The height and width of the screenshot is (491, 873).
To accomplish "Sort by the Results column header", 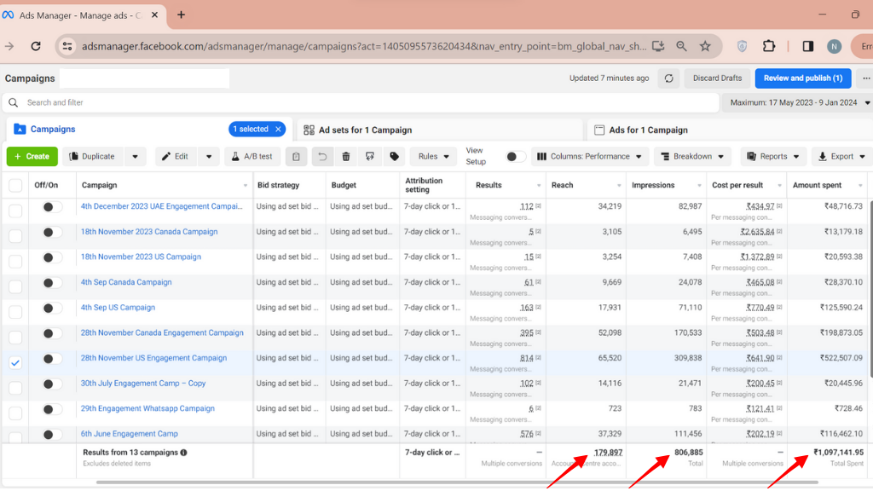I will pos(506,185).
